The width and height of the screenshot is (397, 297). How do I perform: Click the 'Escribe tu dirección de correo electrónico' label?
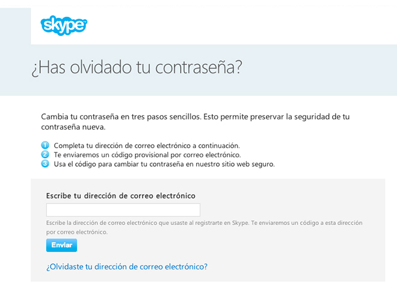[x=120, y=196]
